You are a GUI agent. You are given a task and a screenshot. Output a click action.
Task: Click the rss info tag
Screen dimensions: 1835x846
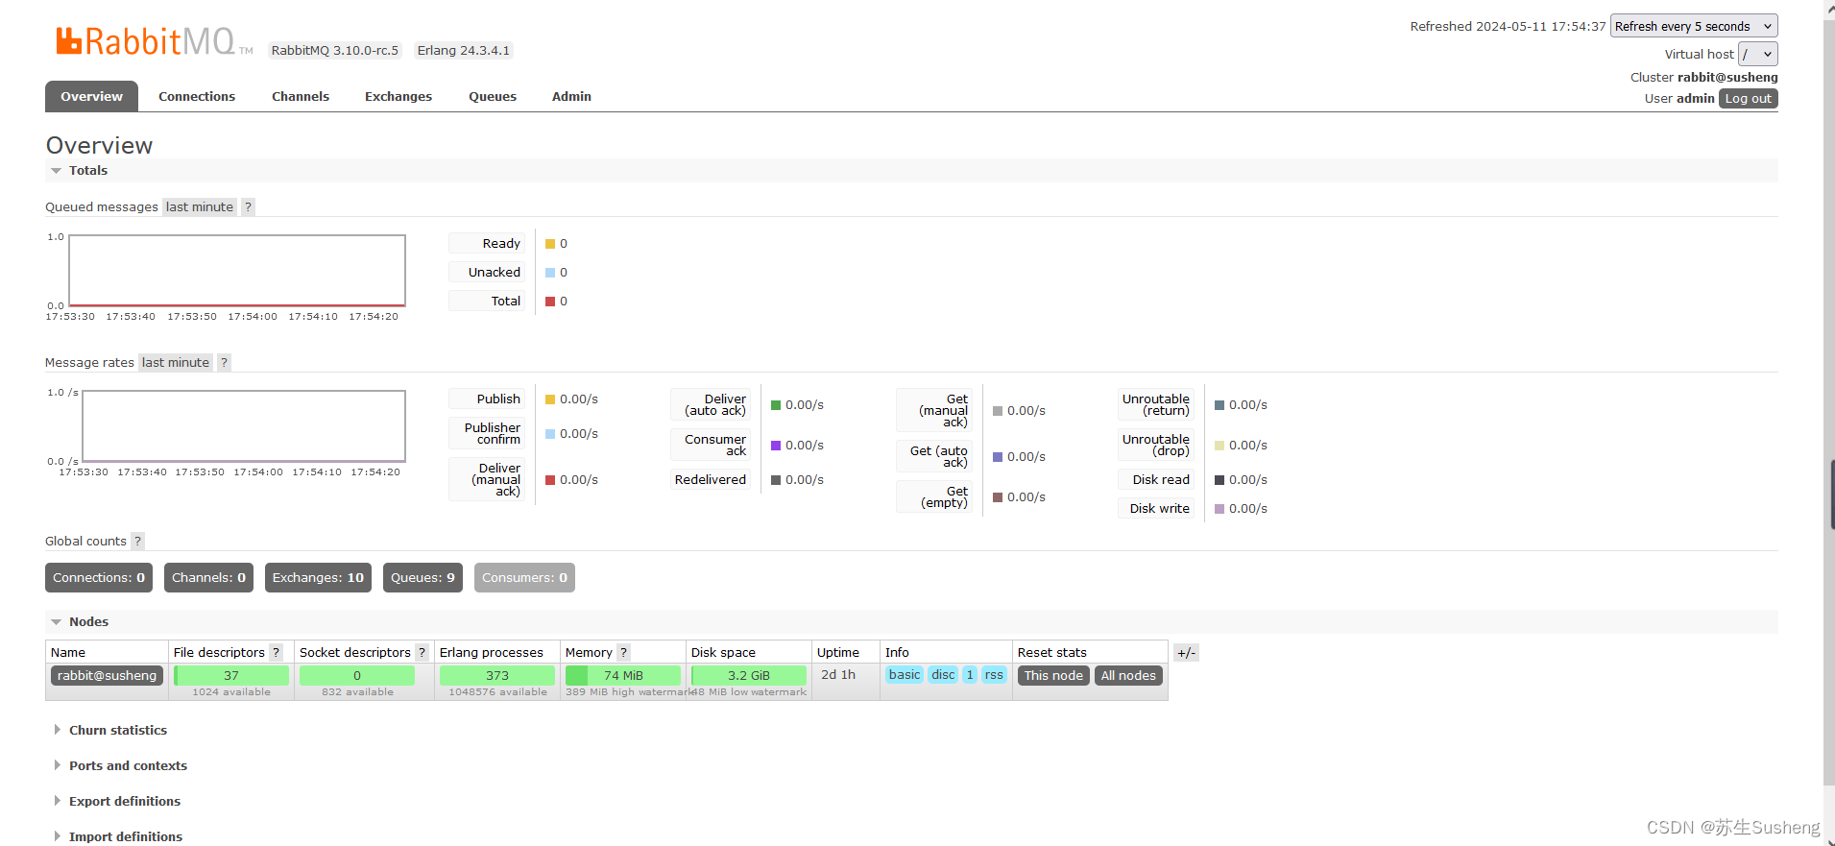pyautogui.click(x=994, y=674)
